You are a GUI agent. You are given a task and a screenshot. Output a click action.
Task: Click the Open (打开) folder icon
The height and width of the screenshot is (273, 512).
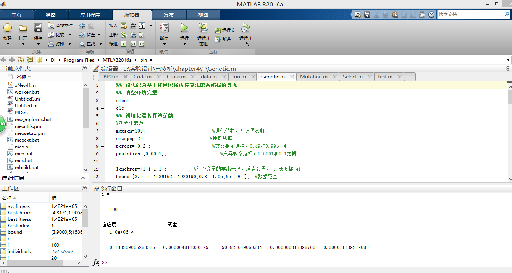[23, 28]
